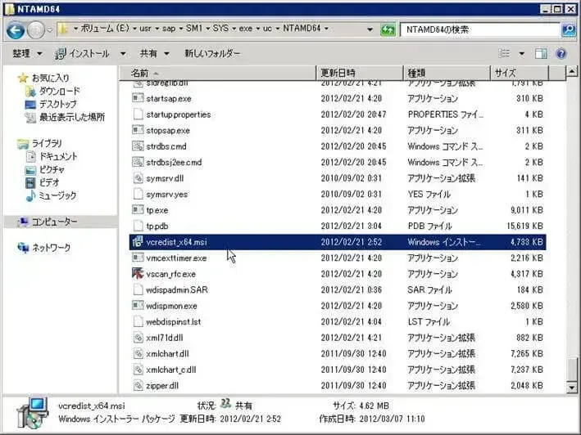The image size is (581, 435).
Task: Refresh the folder with the green icon
Action: [388, 29]
